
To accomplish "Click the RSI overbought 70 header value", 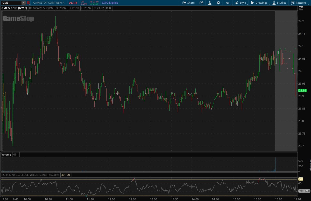I will 68,175.
